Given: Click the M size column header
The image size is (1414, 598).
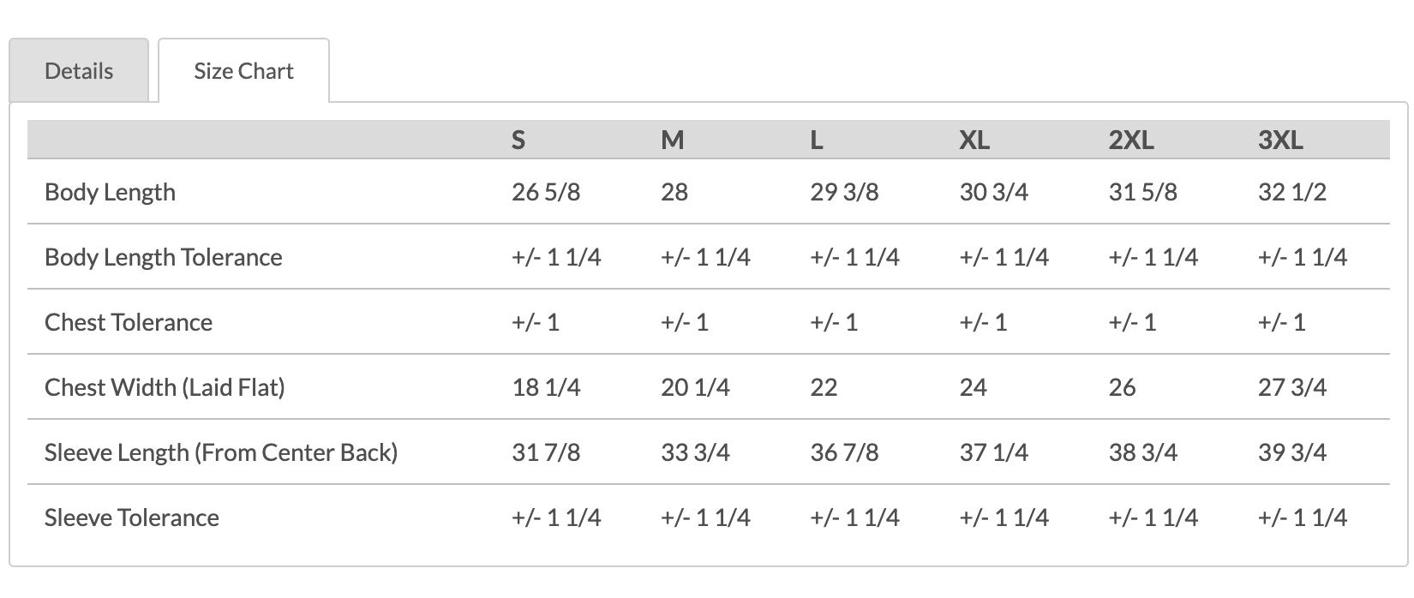Looking at the screenshot, I should click(x=673, y=140).
